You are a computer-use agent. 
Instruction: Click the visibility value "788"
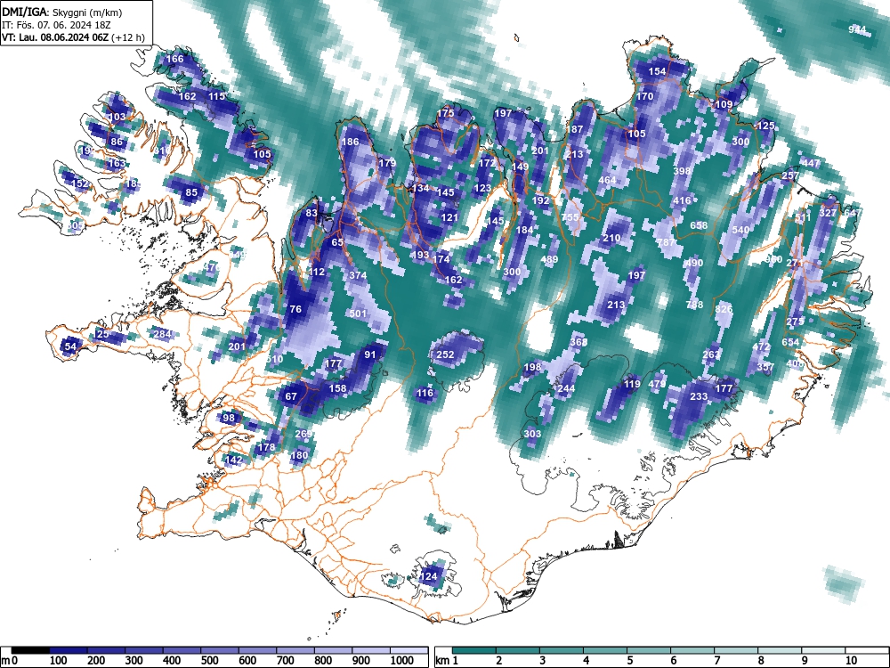pos(694,305)
